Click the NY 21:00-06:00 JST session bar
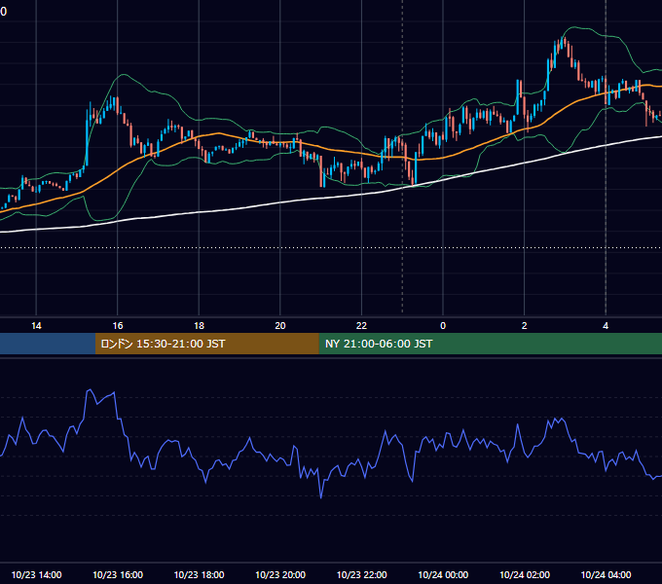This screenshot has height=584, width=662. 490,344
